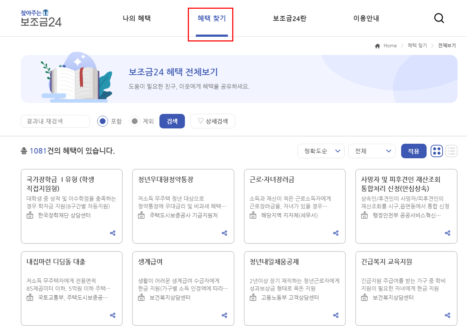Image resolution: width=467 pixels, height=326 pixels.
Task: Open the 청년우대형청약통장 card title
Action: click(x=166, y=180)
